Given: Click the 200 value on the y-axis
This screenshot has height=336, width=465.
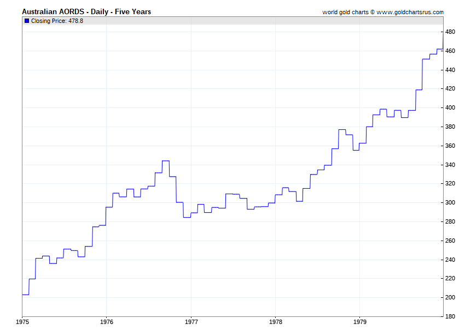Looking at the screenshot, I should [x=450, y=298].
